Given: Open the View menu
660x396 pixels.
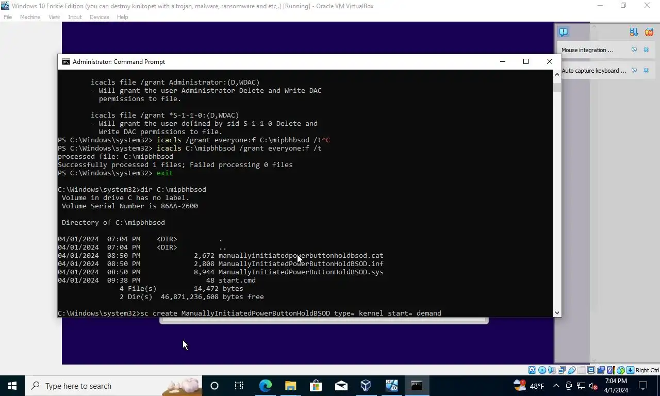Looking at the screenshot, I should coord(54,17).
